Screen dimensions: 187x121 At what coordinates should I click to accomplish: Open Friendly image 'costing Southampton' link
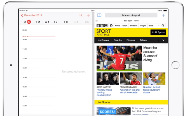pos(104,92)
